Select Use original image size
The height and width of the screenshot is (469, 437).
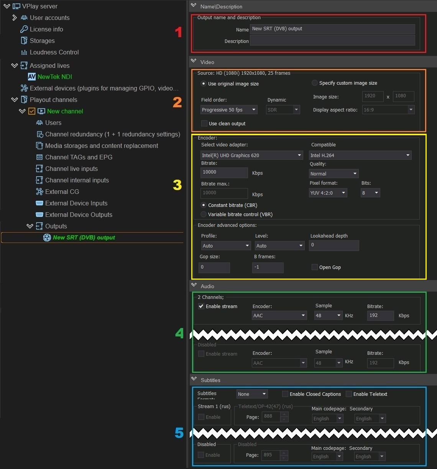(204, 84)
